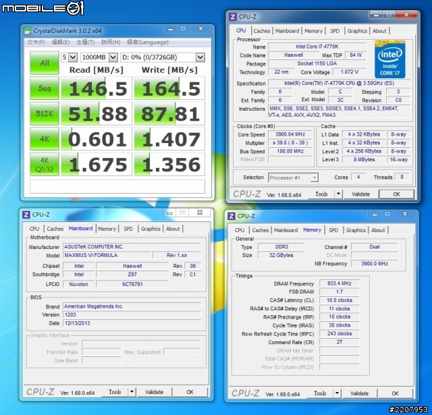Click the CPU-Z icon in the Memory window's title bar
This screenshot has width=432, height=415.
pyautogui.click(x=232, y=216)
